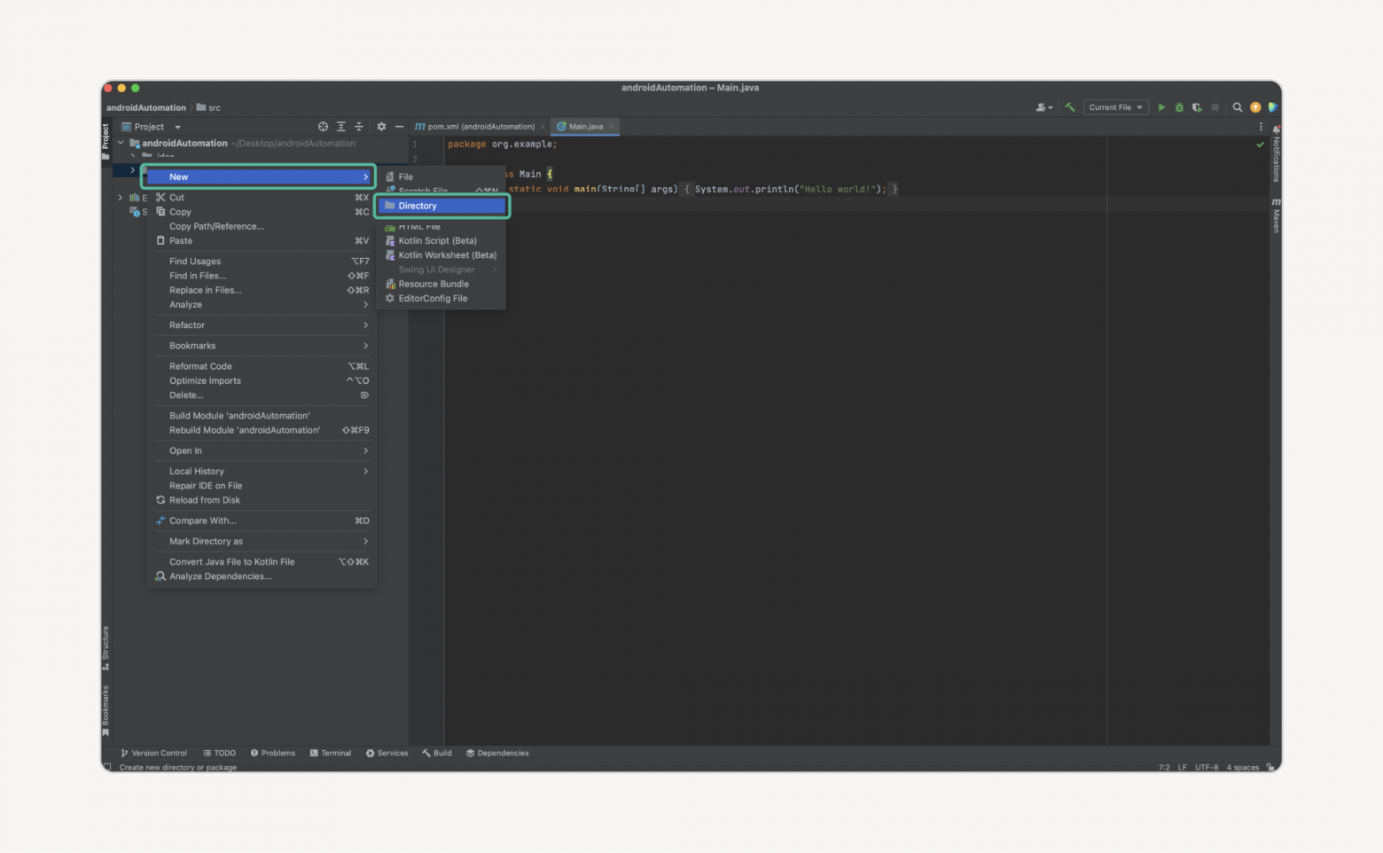
Task: Select Find in Files
Action: tap(262, 276)
